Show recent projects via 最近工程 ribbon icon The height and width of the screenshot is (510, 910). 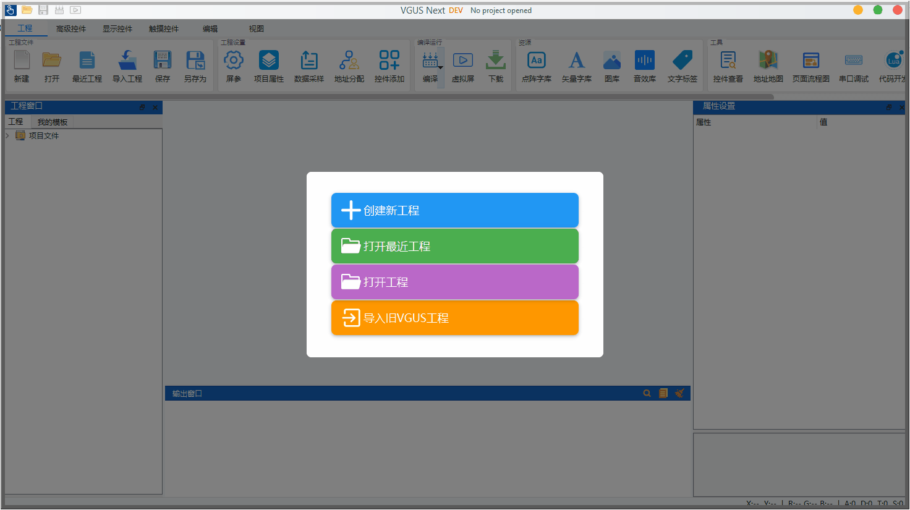coord(87,60)
